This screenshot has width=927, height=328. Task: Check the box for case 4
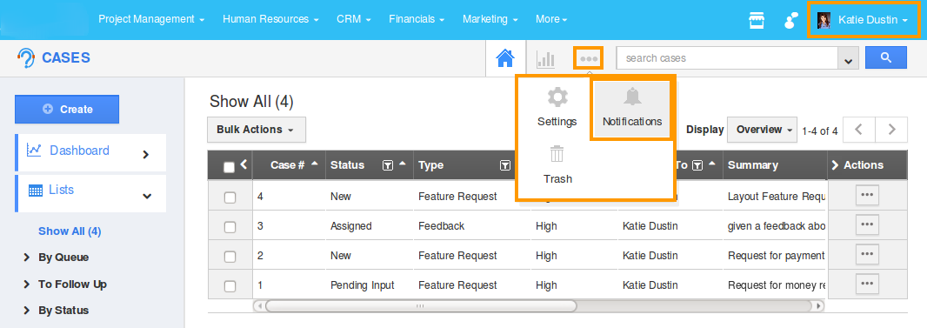(230, 198)
